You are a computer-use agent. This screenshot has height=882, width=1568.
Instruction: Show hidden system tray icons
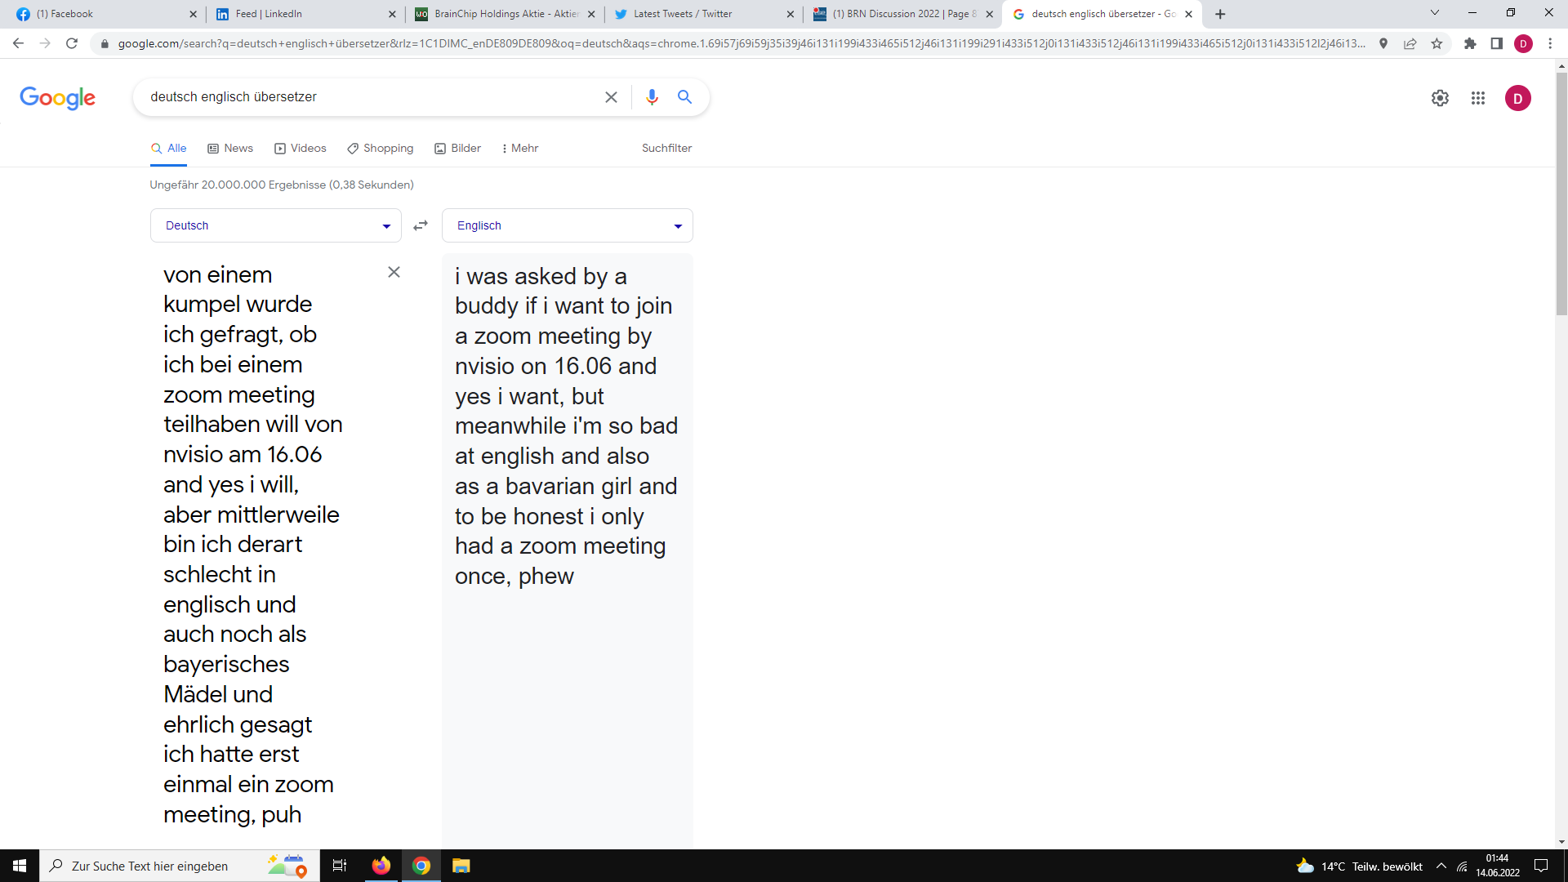pyautogui.click(x=1441, y=866)
